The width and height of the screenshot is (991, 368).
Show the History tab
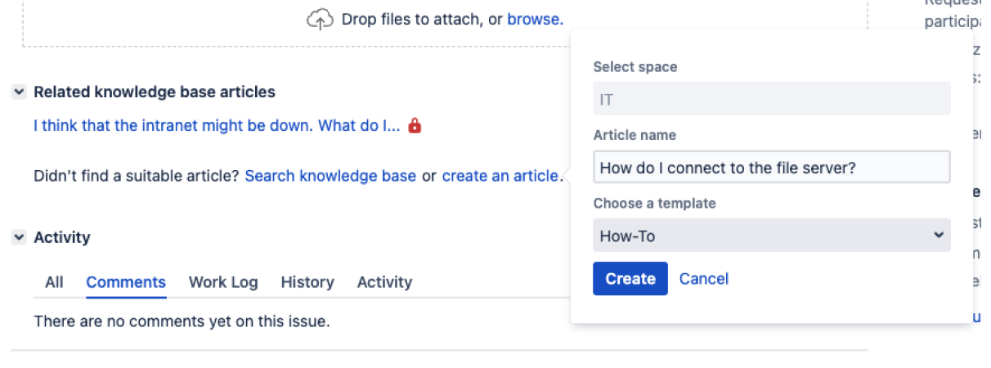click(x=307, y=282)
